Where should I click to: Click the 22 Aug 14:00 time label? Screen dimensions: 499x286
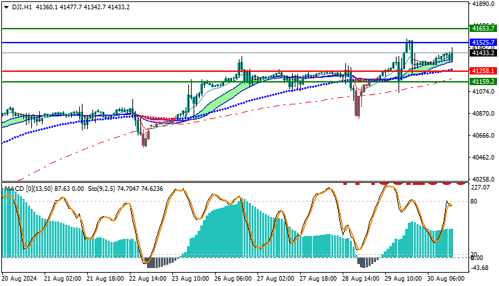coord(148,279)
